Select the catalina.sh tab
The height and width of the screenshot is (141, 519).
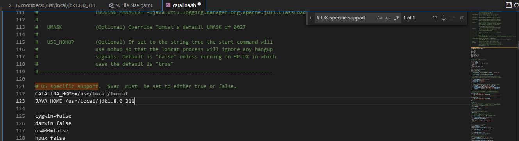point(184,5)
